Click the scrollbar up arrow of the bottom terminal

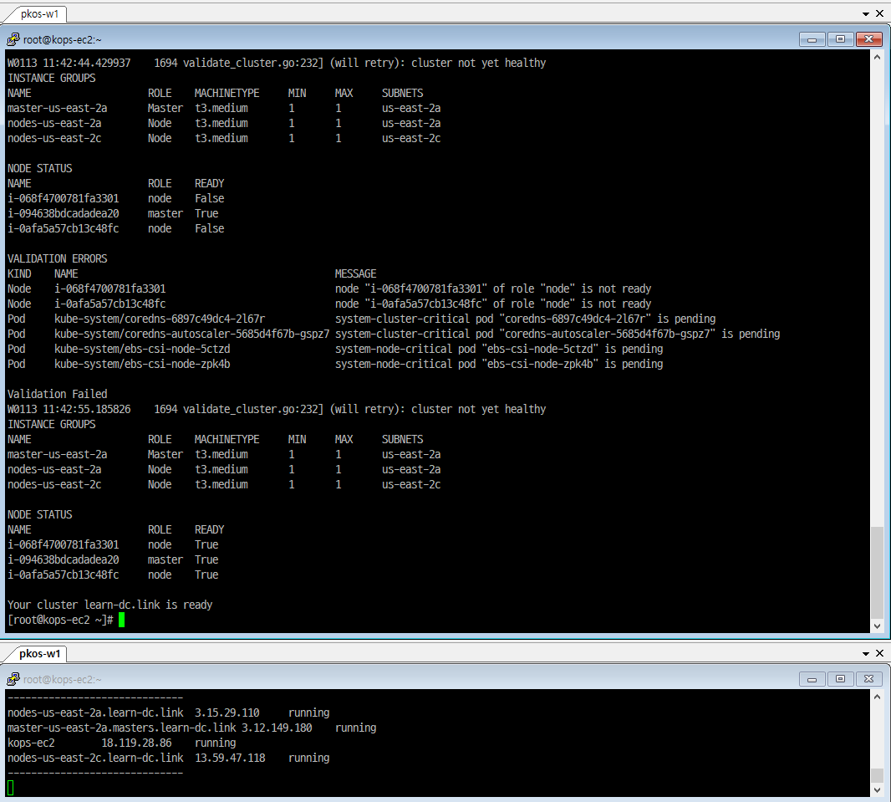pyautogui.click(x=878, y=697)
